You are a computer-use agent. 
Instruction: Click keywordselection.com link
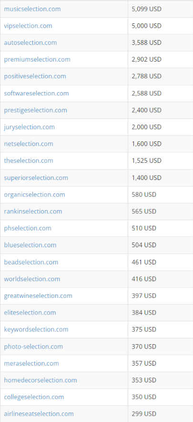tap(36, 329)
